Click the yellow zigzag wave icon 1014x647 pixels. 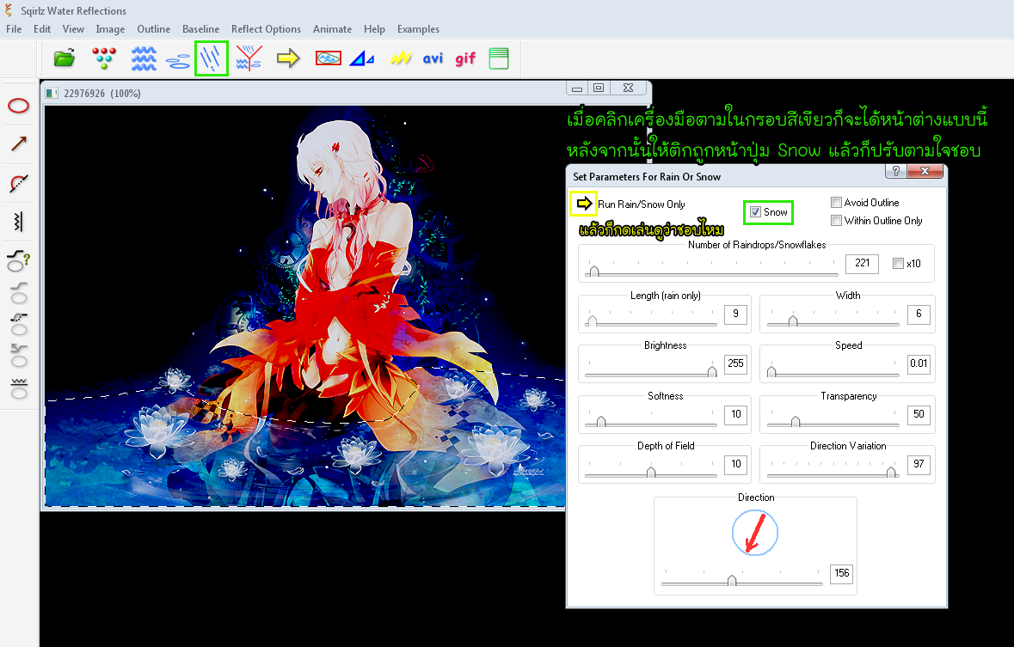pyautogui.click(x=401, y=58)
